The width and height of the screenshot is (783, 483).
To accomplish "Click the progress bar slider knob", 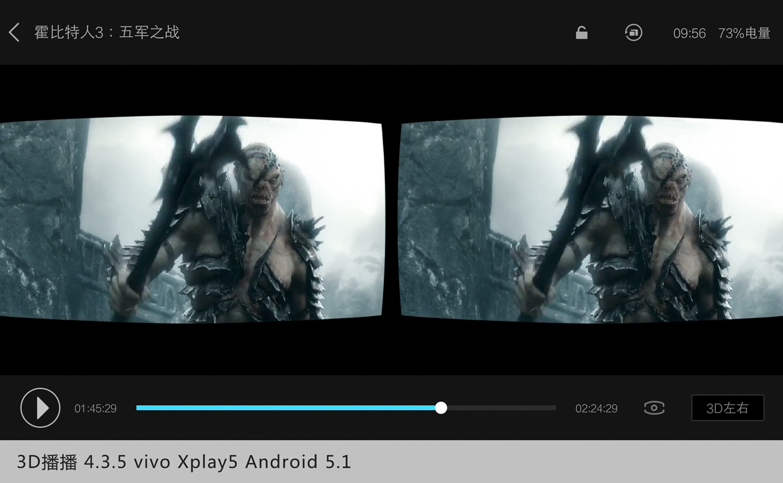I will click(x=441, y=408).
